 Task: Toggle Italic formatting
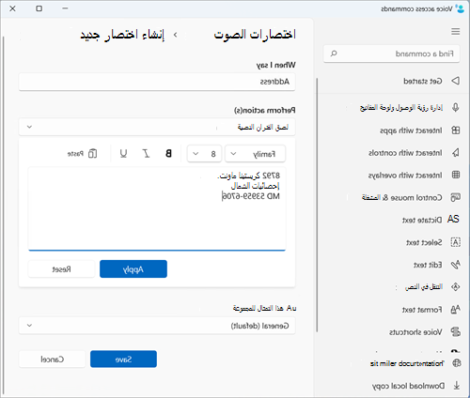pyautogui.click(x=146, y=153)
